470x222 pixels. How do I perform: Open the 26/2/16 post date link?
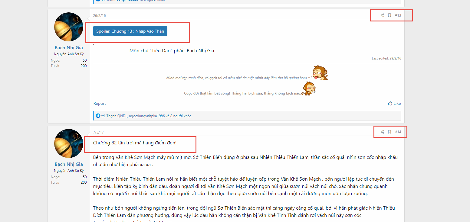tap(99, 16)
